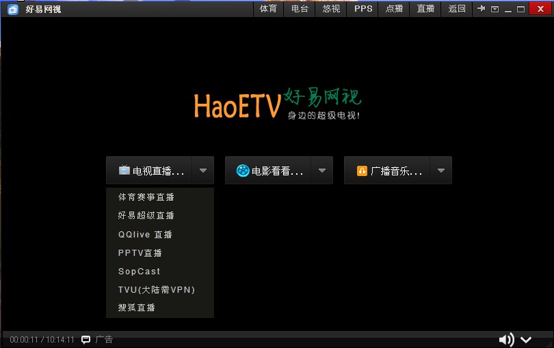This screenshot has width=554, height=348.
Task: Click the playback time 00:00:11 / 10:14:11
Action: pos(42,340)
